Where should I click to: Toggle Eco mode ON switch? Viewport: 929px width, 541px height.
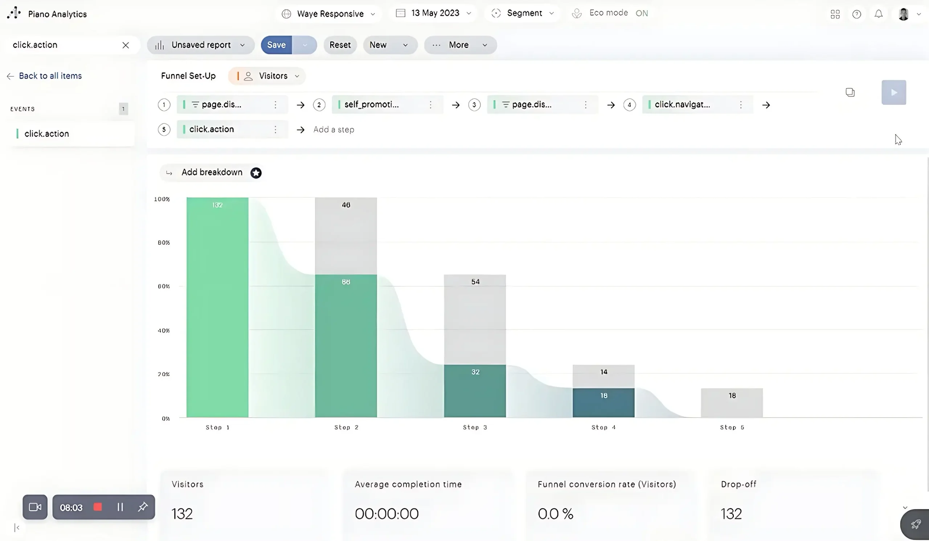[x=642, y=13]
